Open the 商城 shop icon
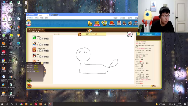 [x=125, y=23]
